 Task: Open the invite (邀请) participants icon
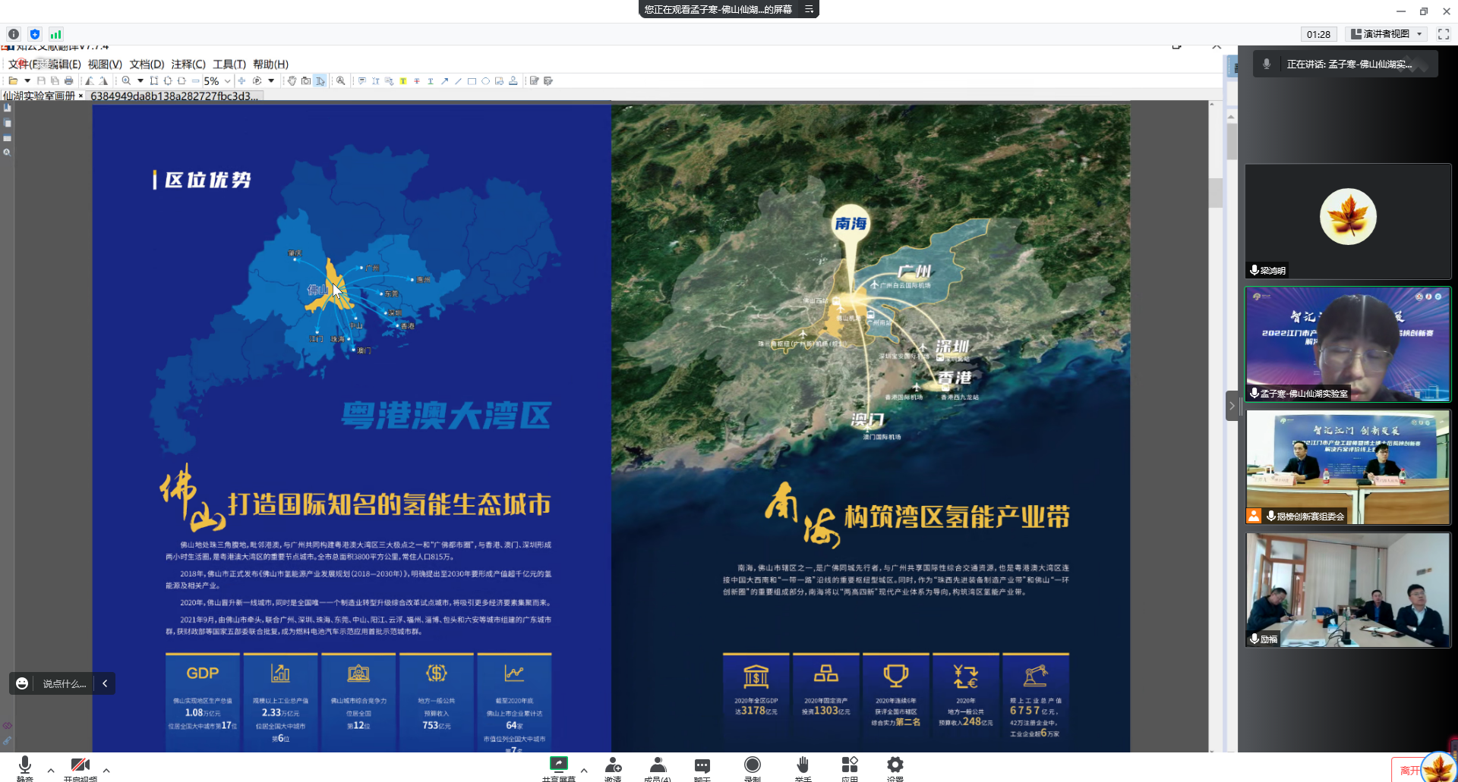pos(613,765)
